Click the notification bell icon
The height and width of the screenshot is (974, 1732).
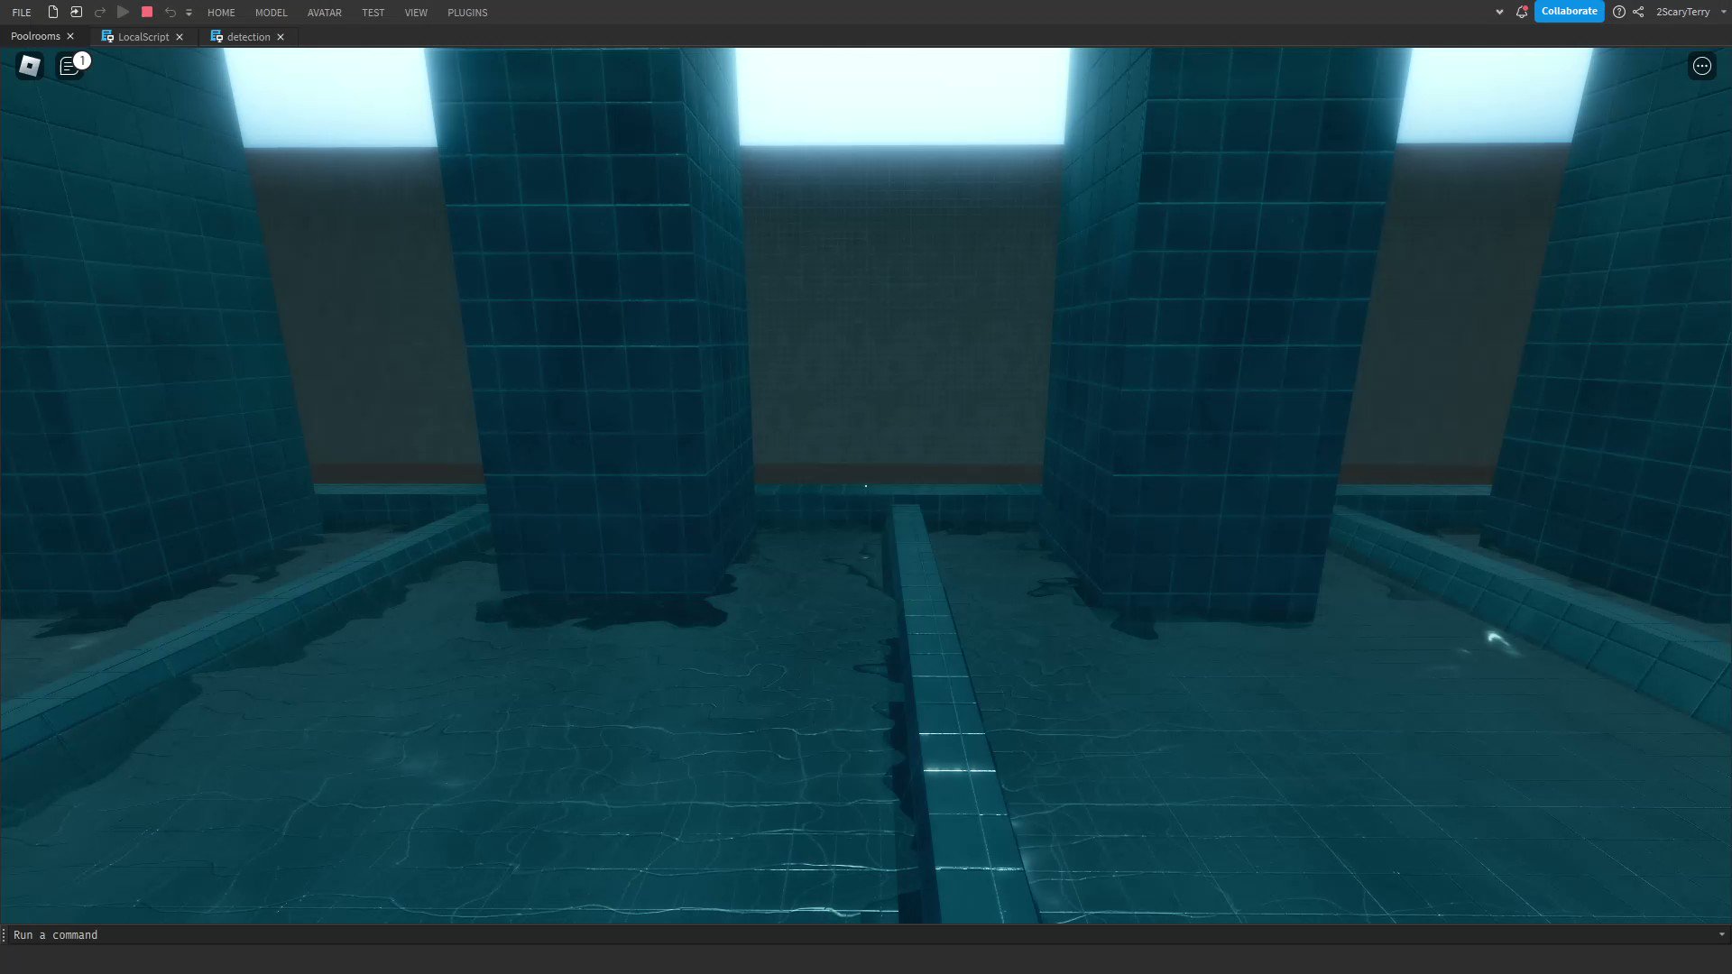pyautogui.click(x=1522, y=12)
